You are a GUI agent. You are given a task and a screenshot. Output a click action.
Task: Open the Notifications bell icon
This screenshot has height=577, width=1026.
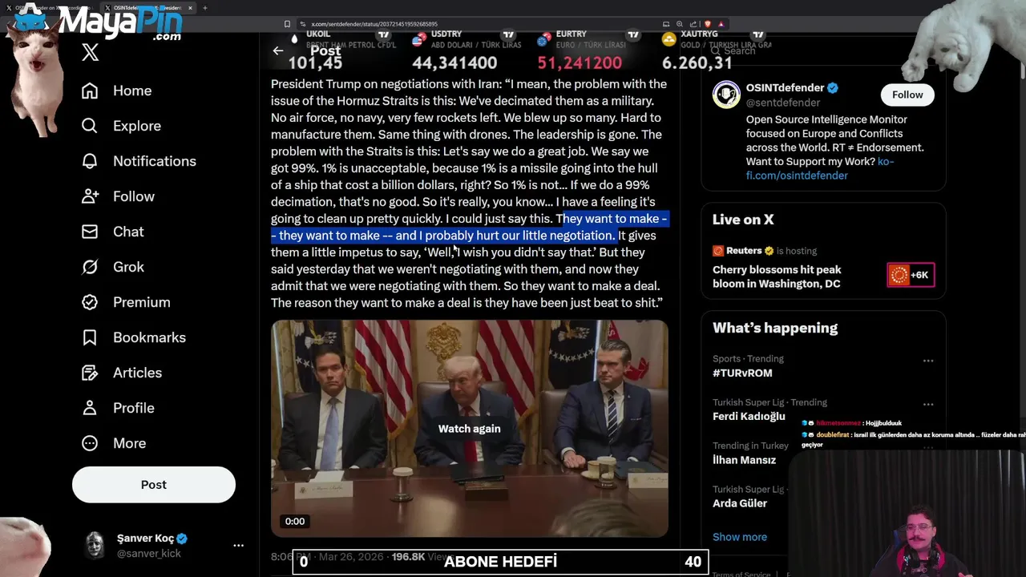click(90, 161)
